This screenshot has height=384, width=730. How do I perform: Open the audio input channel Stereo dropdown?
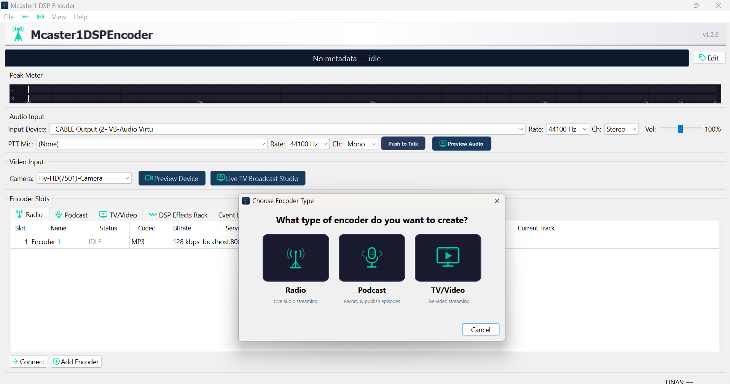621,129
